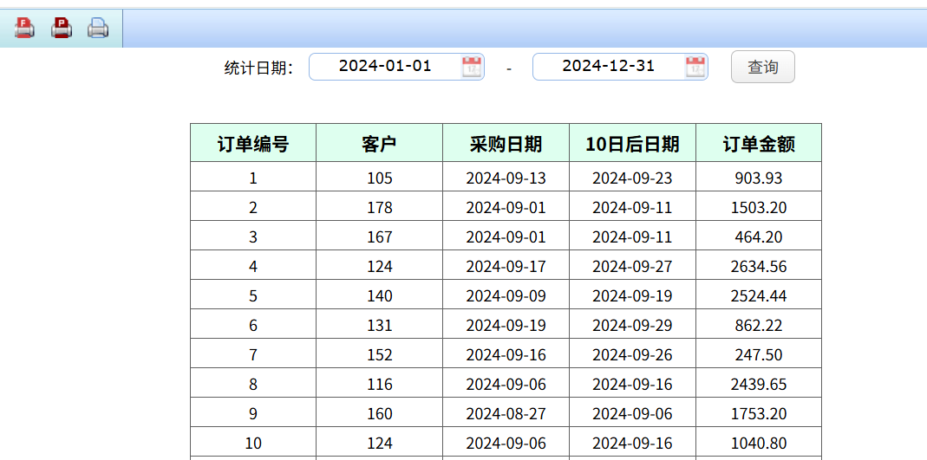
Task: Select order amount cell 862.22
Action: pos(759,325)
